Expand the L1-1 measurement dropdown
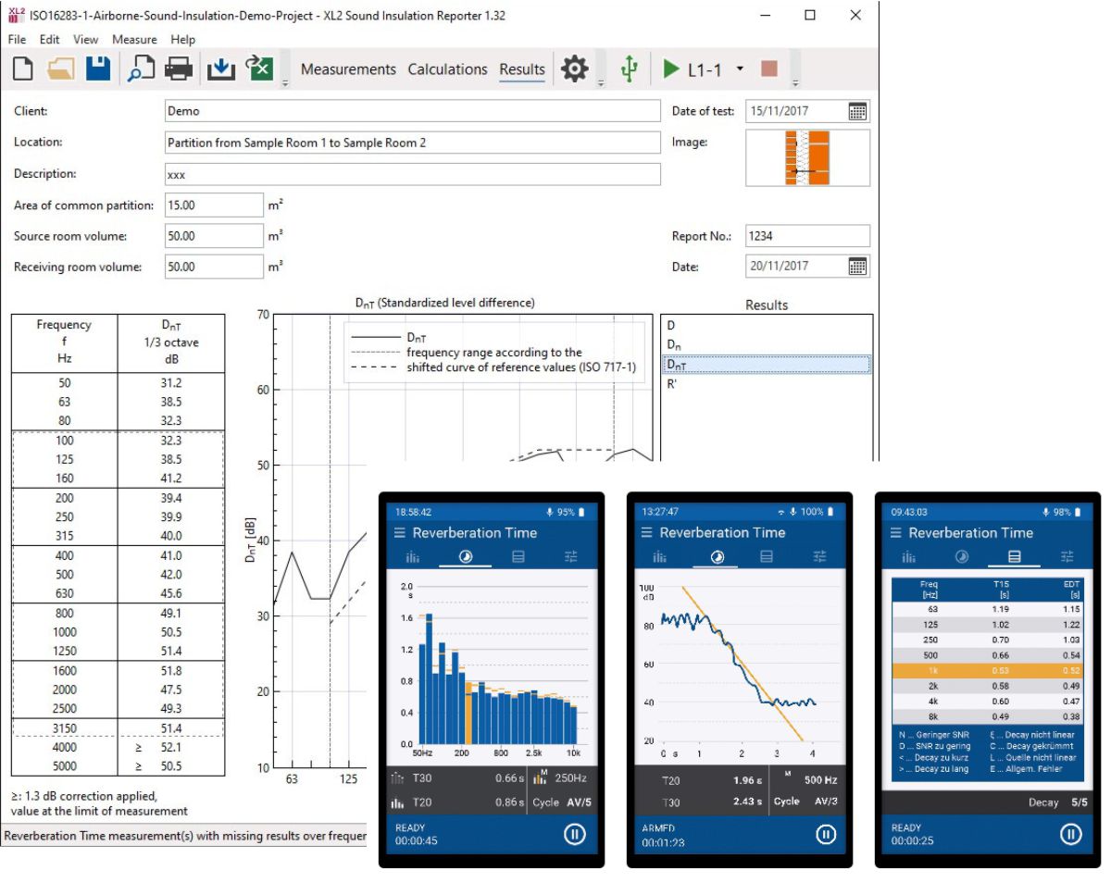The width and height of the screenshot is (1111, 895). (740, 69)
